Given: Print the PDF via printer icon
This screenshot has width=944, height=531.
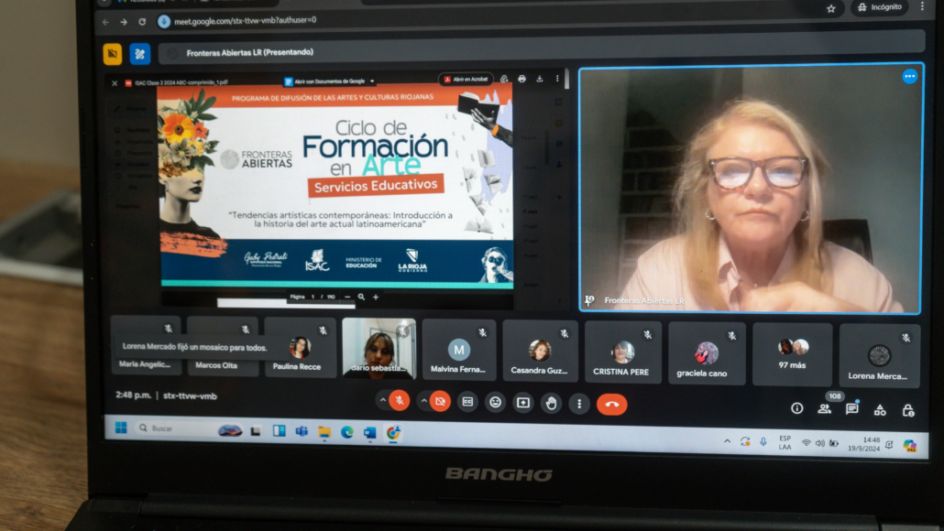Looking at the screenshot, I should coord(522,79).
